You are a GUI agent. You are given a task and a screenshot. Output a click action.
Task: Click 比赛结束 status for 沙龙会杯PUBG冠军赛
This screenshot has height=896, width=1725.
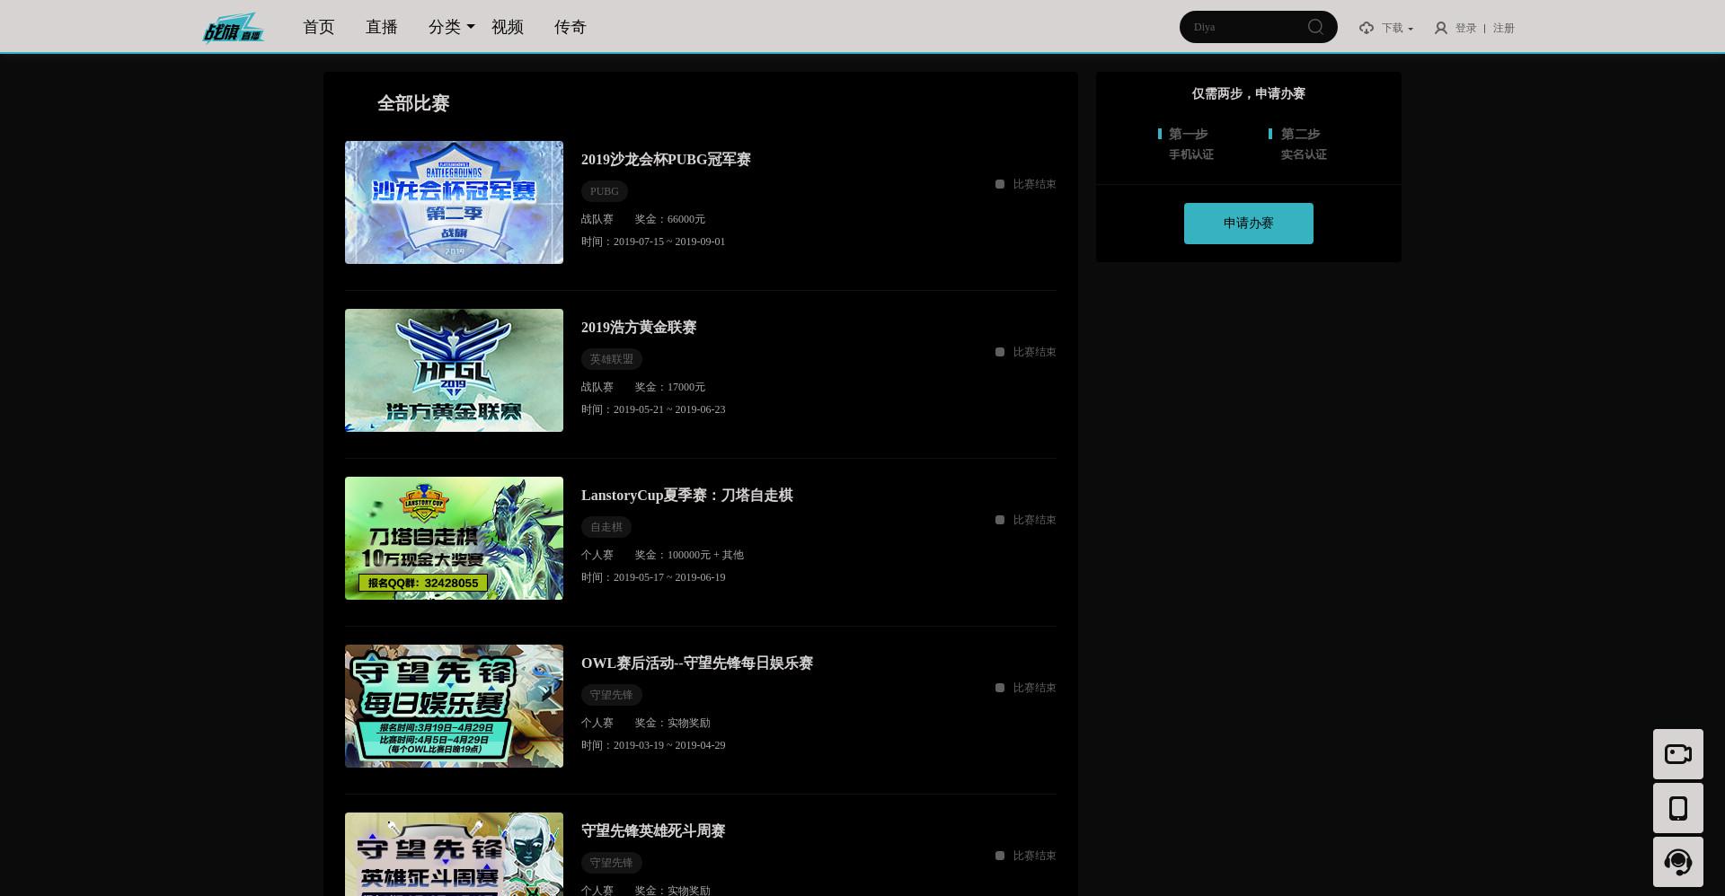1026,184
